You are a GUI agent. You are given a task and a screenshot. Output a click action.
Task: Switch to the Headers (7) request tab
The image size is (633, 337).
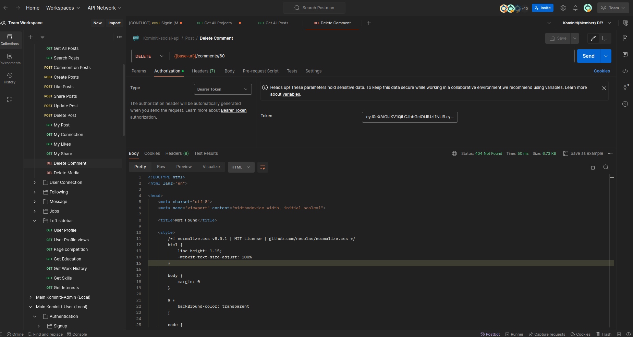coord(203,71)
